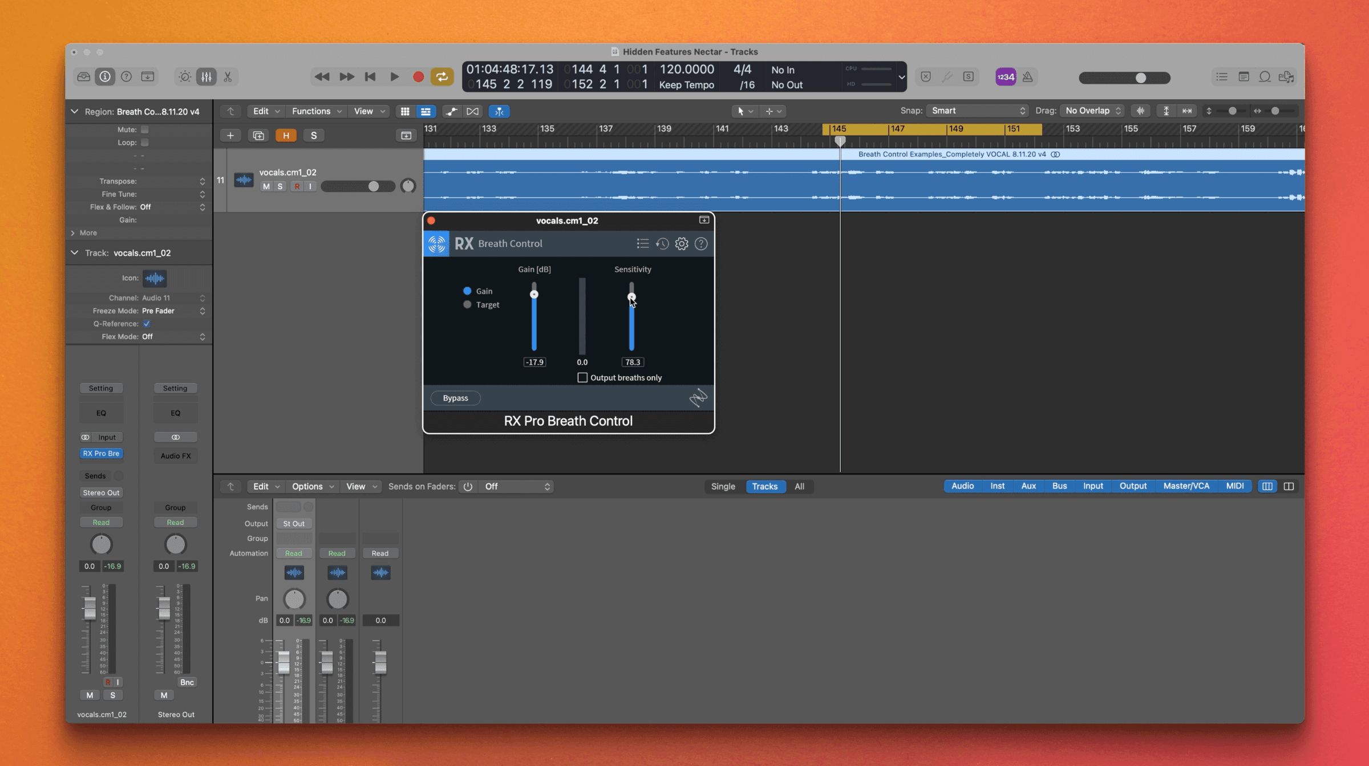Solo the vocals.cm1_02 track header

(x=280, y=186)
